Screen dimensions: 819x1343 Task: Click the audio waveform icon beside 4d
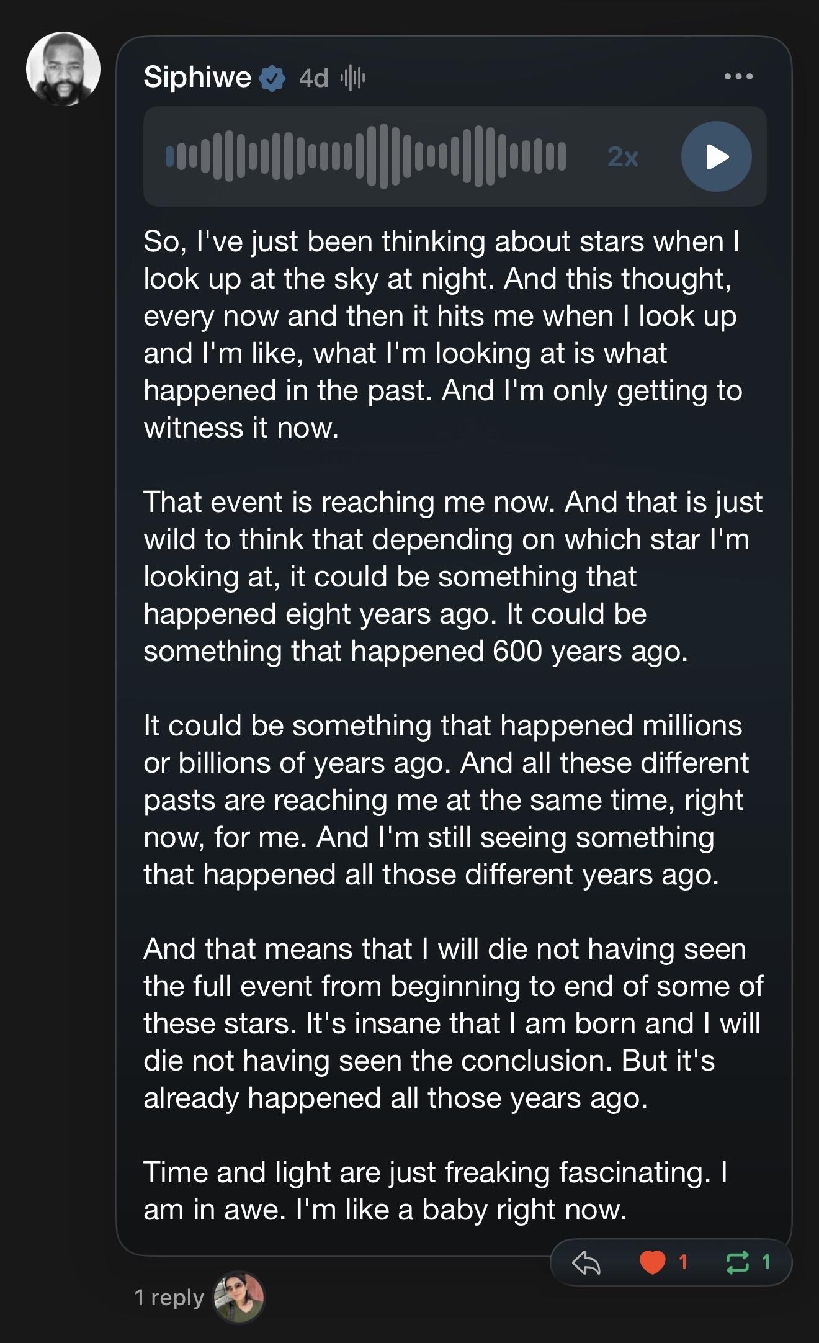tap(353, 78)
